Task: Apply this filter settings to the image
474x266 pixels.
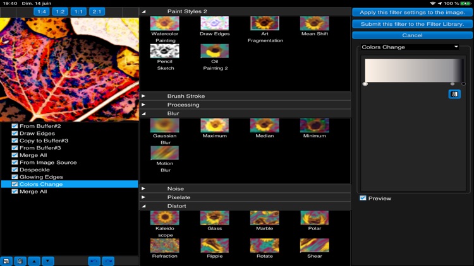Action: tap(412, 13)
